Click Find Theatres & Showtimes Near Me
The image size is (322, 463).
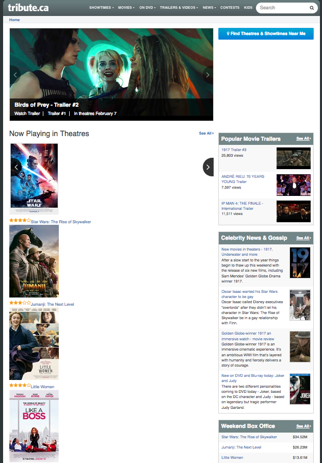click(x=266, y=34)
